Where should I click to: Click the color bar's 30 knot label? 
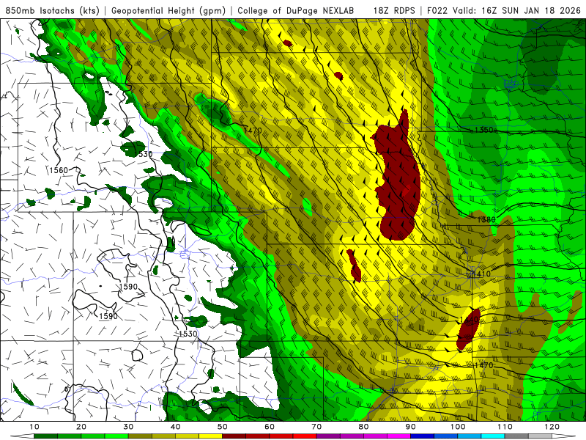[x=128, y=427]
